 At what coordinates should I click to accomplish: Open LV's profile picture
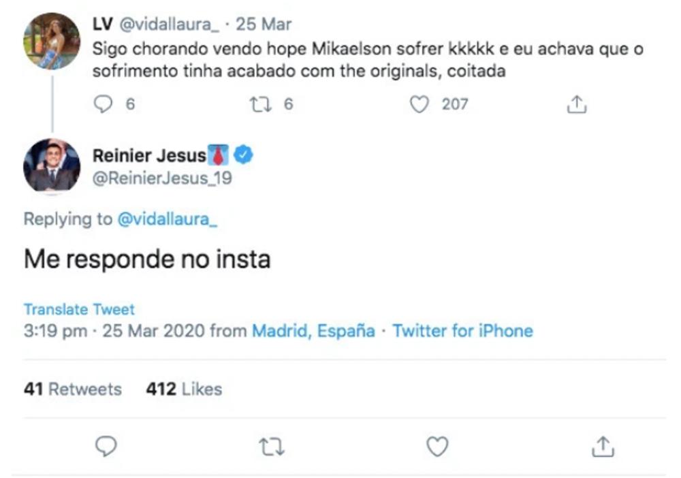52,41
